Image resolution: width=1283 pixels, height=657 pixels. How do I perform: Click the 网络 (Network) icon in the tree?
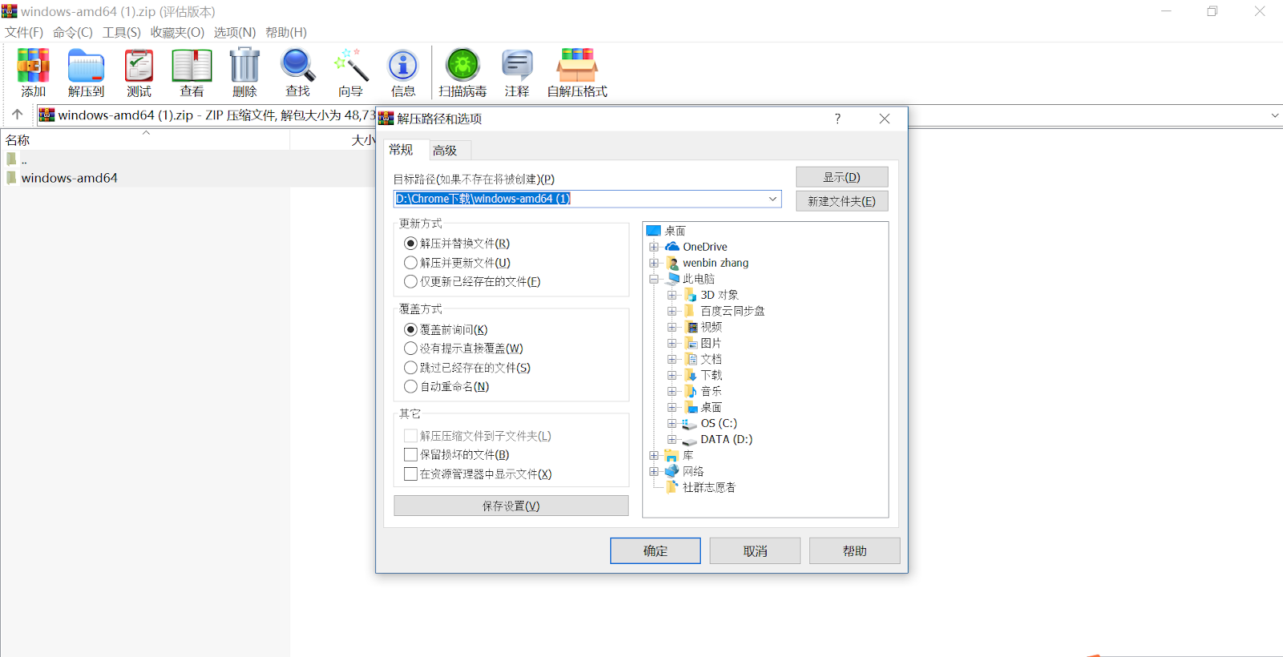tap(672, 471)
